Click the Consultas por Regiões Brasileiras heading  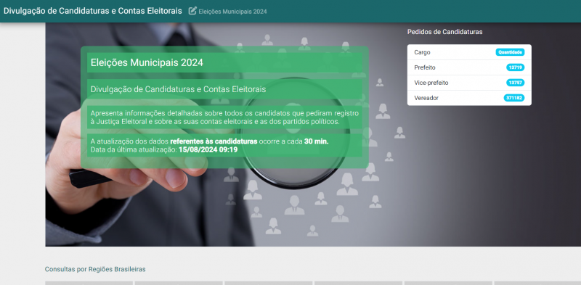(x=95, y=269)
